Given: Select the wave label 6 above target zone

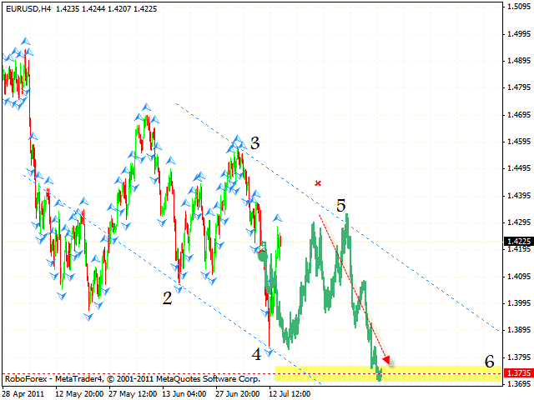Looking at the screenshot, I should click(490, 362).
